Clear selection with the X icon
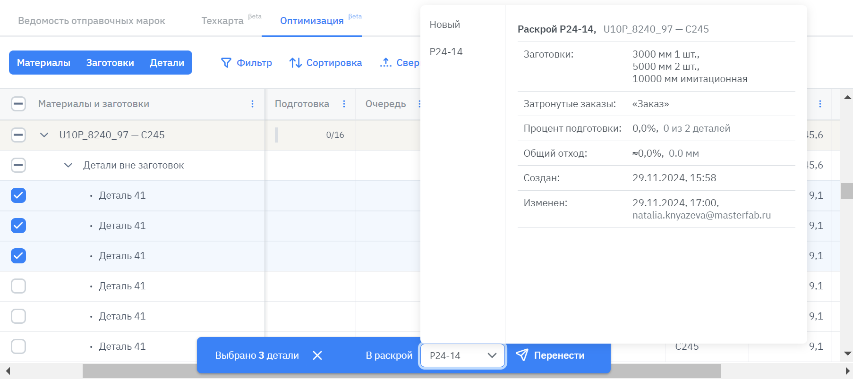Image resolution: width=853 pixels, height=379 pixels. click(317, 355)
